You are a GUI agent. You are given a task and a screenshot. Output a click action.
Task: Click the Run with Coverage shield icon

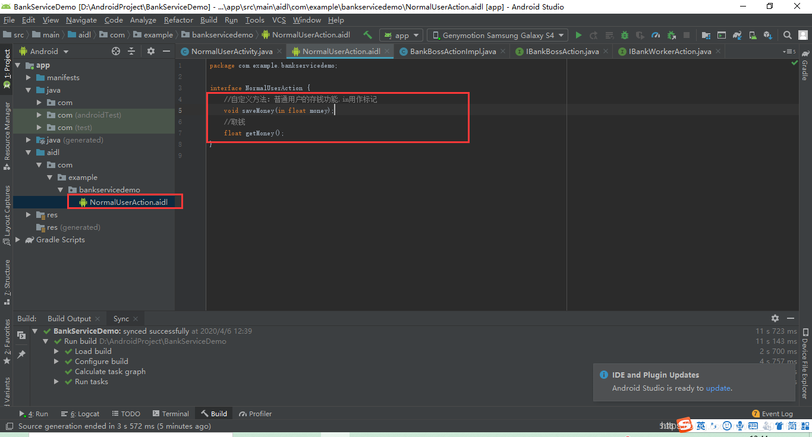coord(640,35)
